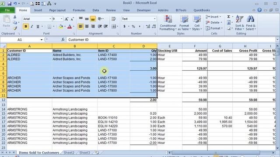Click the Borders icon
This screenshot has width=280, height=157.
[49, 27]
